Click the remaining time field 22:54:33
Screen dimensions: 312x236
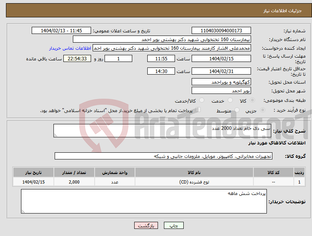pos(77,58)
